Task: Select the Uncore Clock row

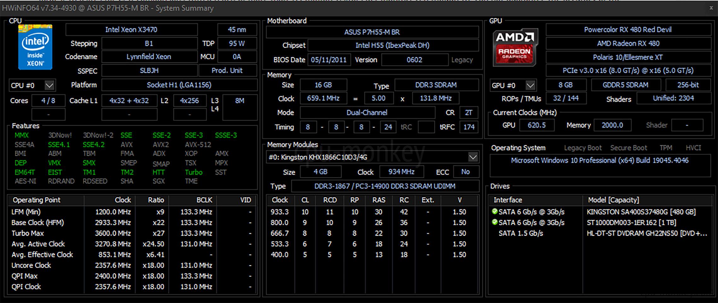Action: 132,265
